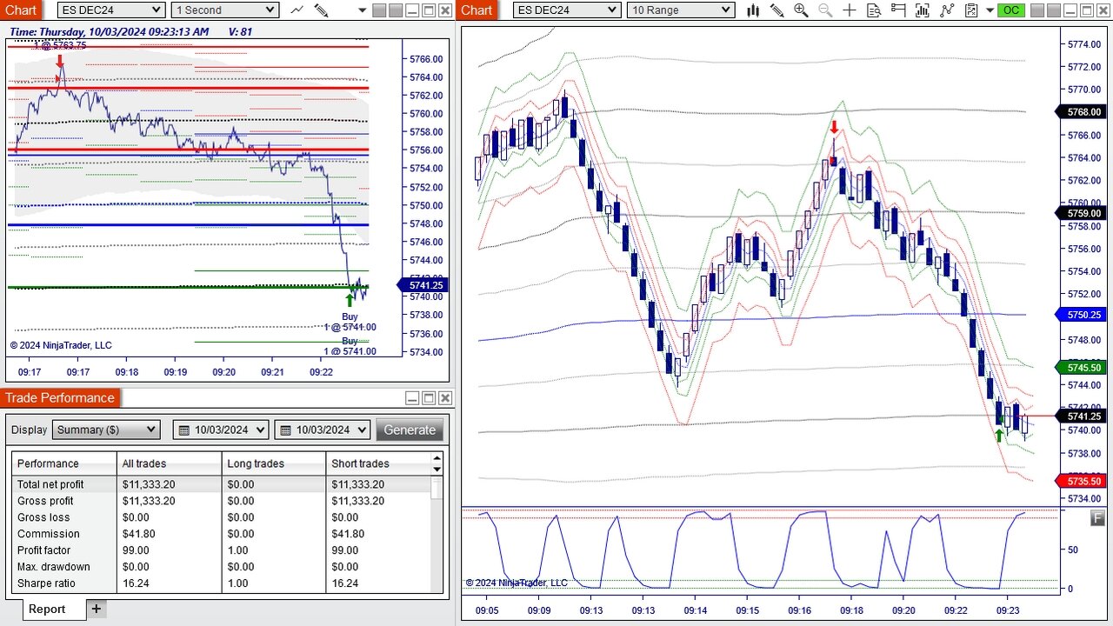Select the left Chart tab
This screenshot has width=1113, height=626.
click(21, 10)
